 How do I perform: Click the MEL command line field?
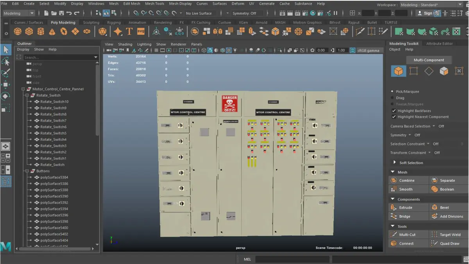click(293, 259)
